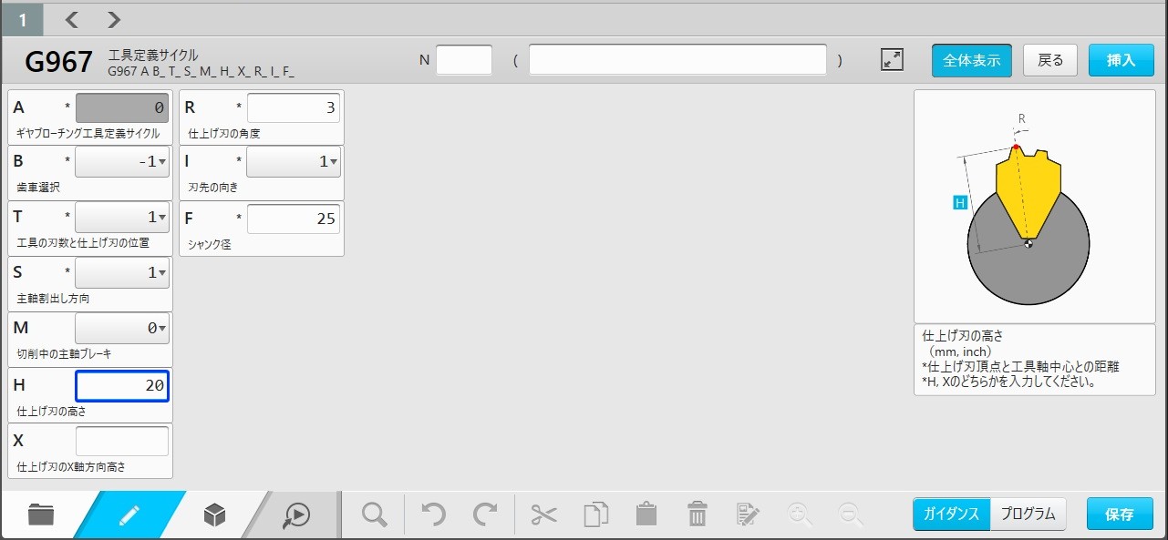Click the magnifier search icon
The width and height of the screenshot is (1168, 540).
coord(374,515)
